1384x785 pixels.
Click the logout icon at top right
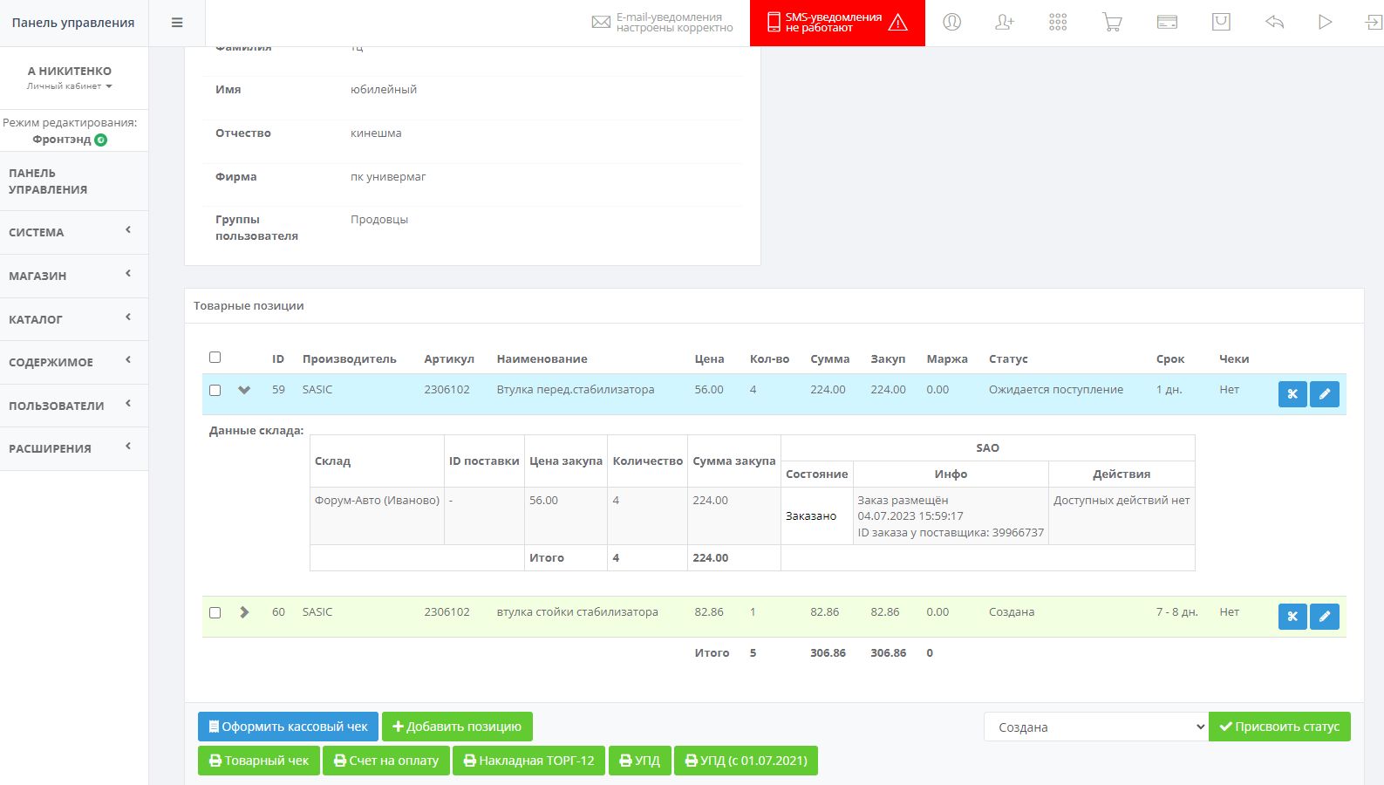1374,23
